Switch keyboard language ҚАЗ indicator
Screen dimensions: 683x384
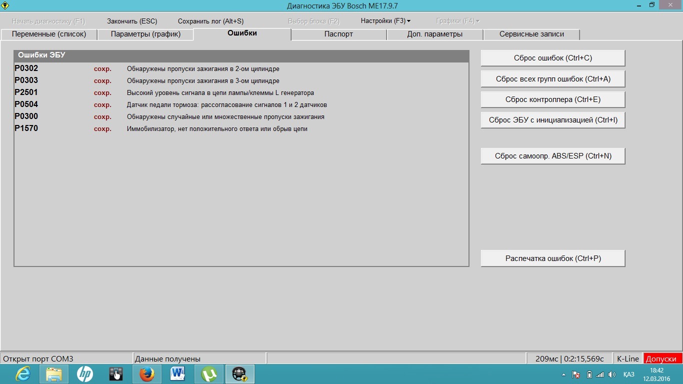pyautogui.click(x=629, y=374)
